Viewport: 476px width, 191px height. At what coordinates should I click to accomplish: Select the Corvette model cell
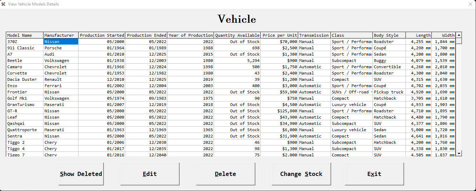[x=25, y=73]
